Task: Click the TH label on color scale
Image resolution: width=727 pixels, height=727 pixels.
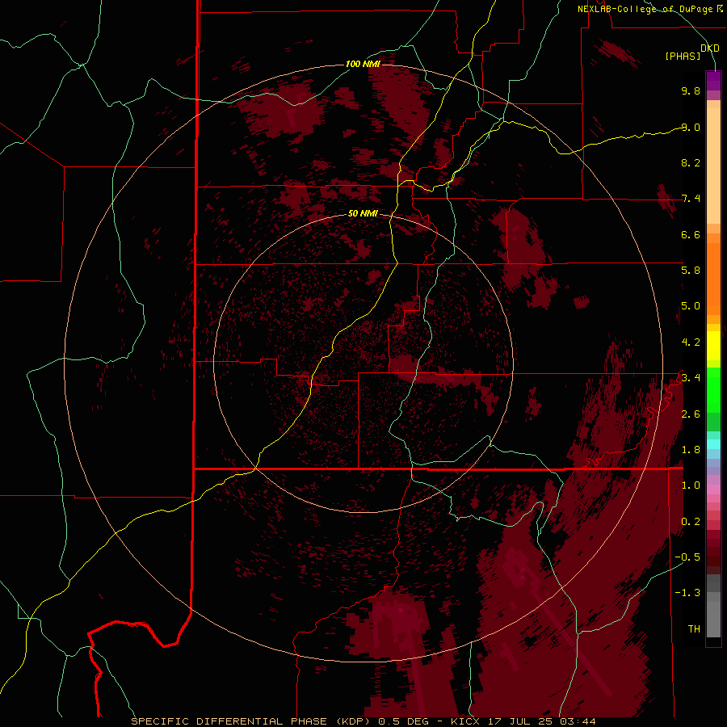Action: pos(694,629)
